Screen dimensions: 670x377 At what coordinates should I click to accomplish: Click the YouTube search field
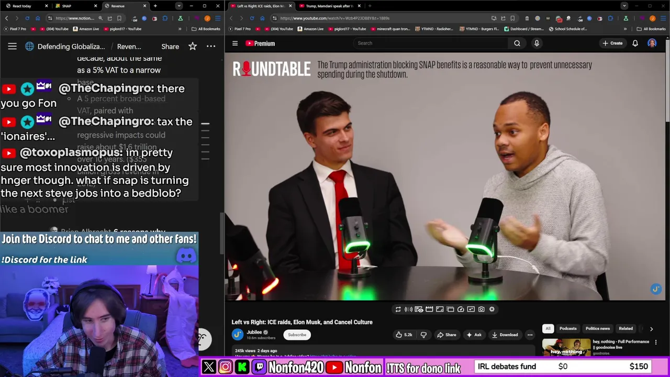click(x=430, y=43)
